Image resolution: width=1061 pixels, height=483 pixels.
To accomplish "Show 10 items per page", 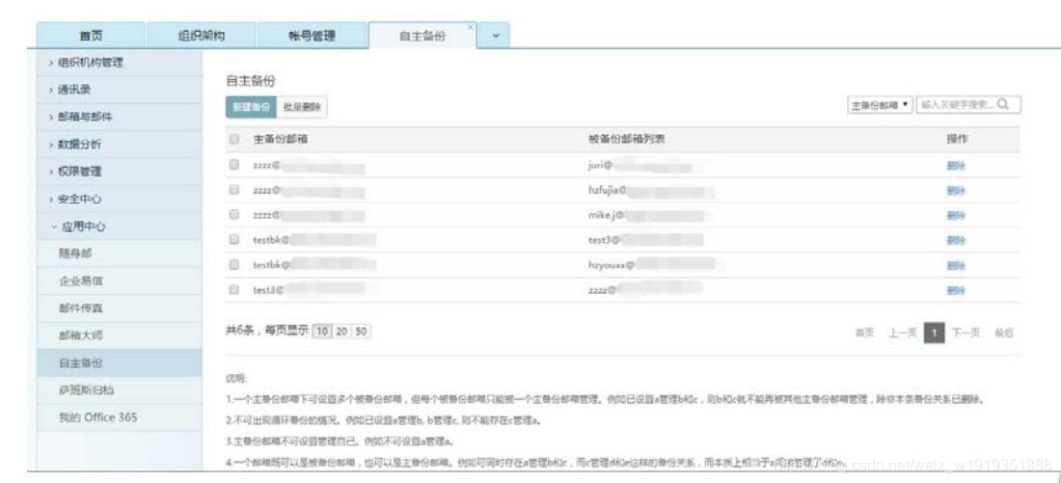I will tap(323, 331).
